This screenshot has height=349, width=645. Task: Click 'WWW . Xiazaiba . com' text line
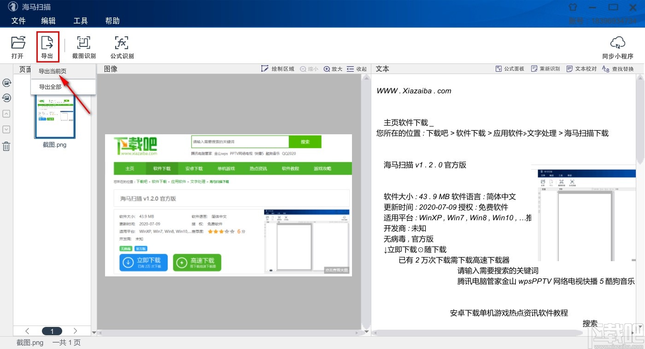(414, 91)
